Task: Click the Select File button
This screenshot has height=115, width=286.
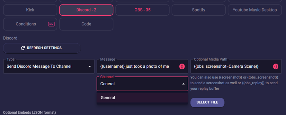Action: coord(207,103)
